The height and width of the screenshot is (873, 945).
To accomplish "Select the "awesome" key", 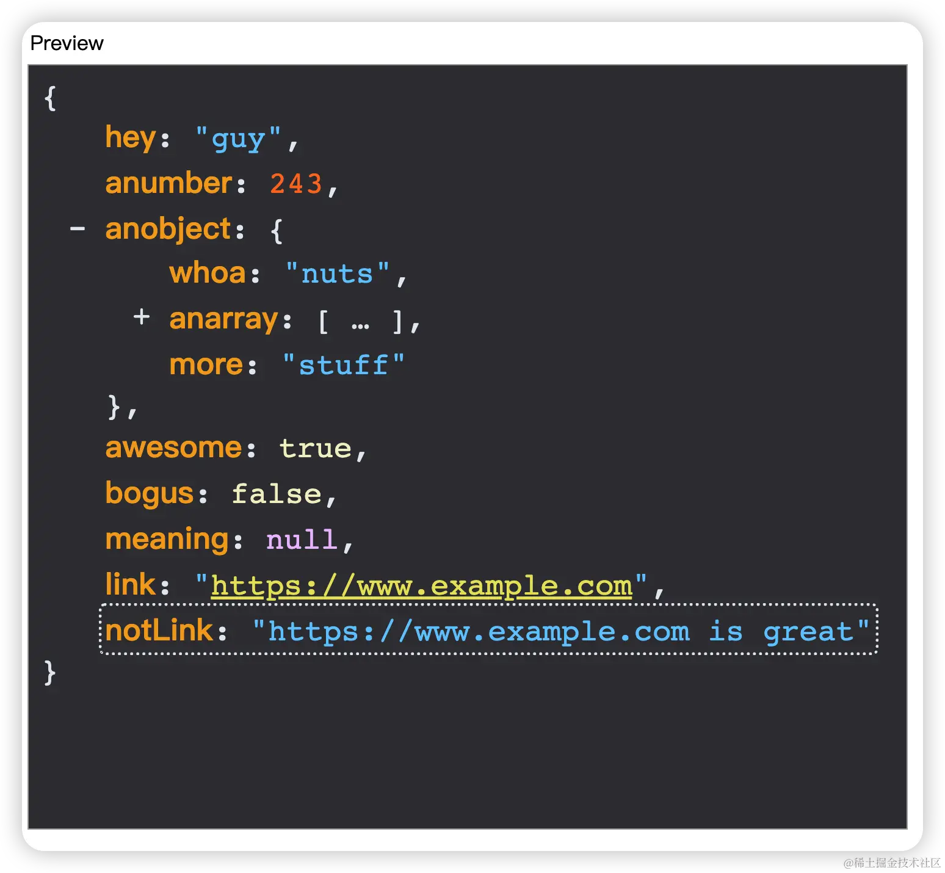I will pyautogui.click(x=174, y=448).
